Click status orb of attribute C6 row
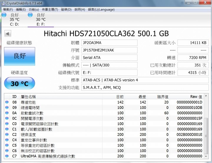 coord(7,151)
